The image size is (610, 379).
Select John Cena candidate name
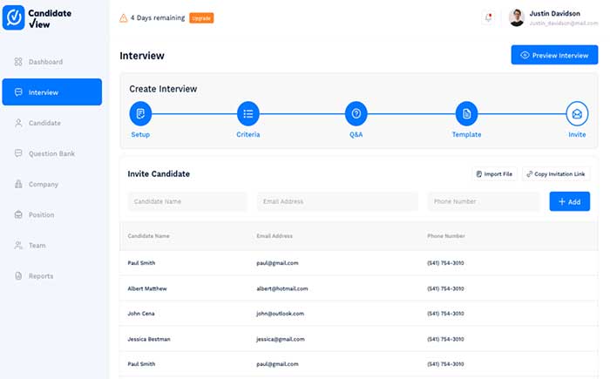click(141, 314)
